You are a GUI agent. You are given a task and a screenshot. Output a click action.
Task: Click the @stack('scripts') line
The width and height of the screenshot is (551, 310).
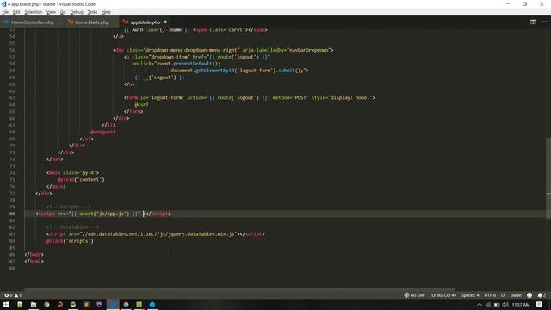[x=70, y=241]
